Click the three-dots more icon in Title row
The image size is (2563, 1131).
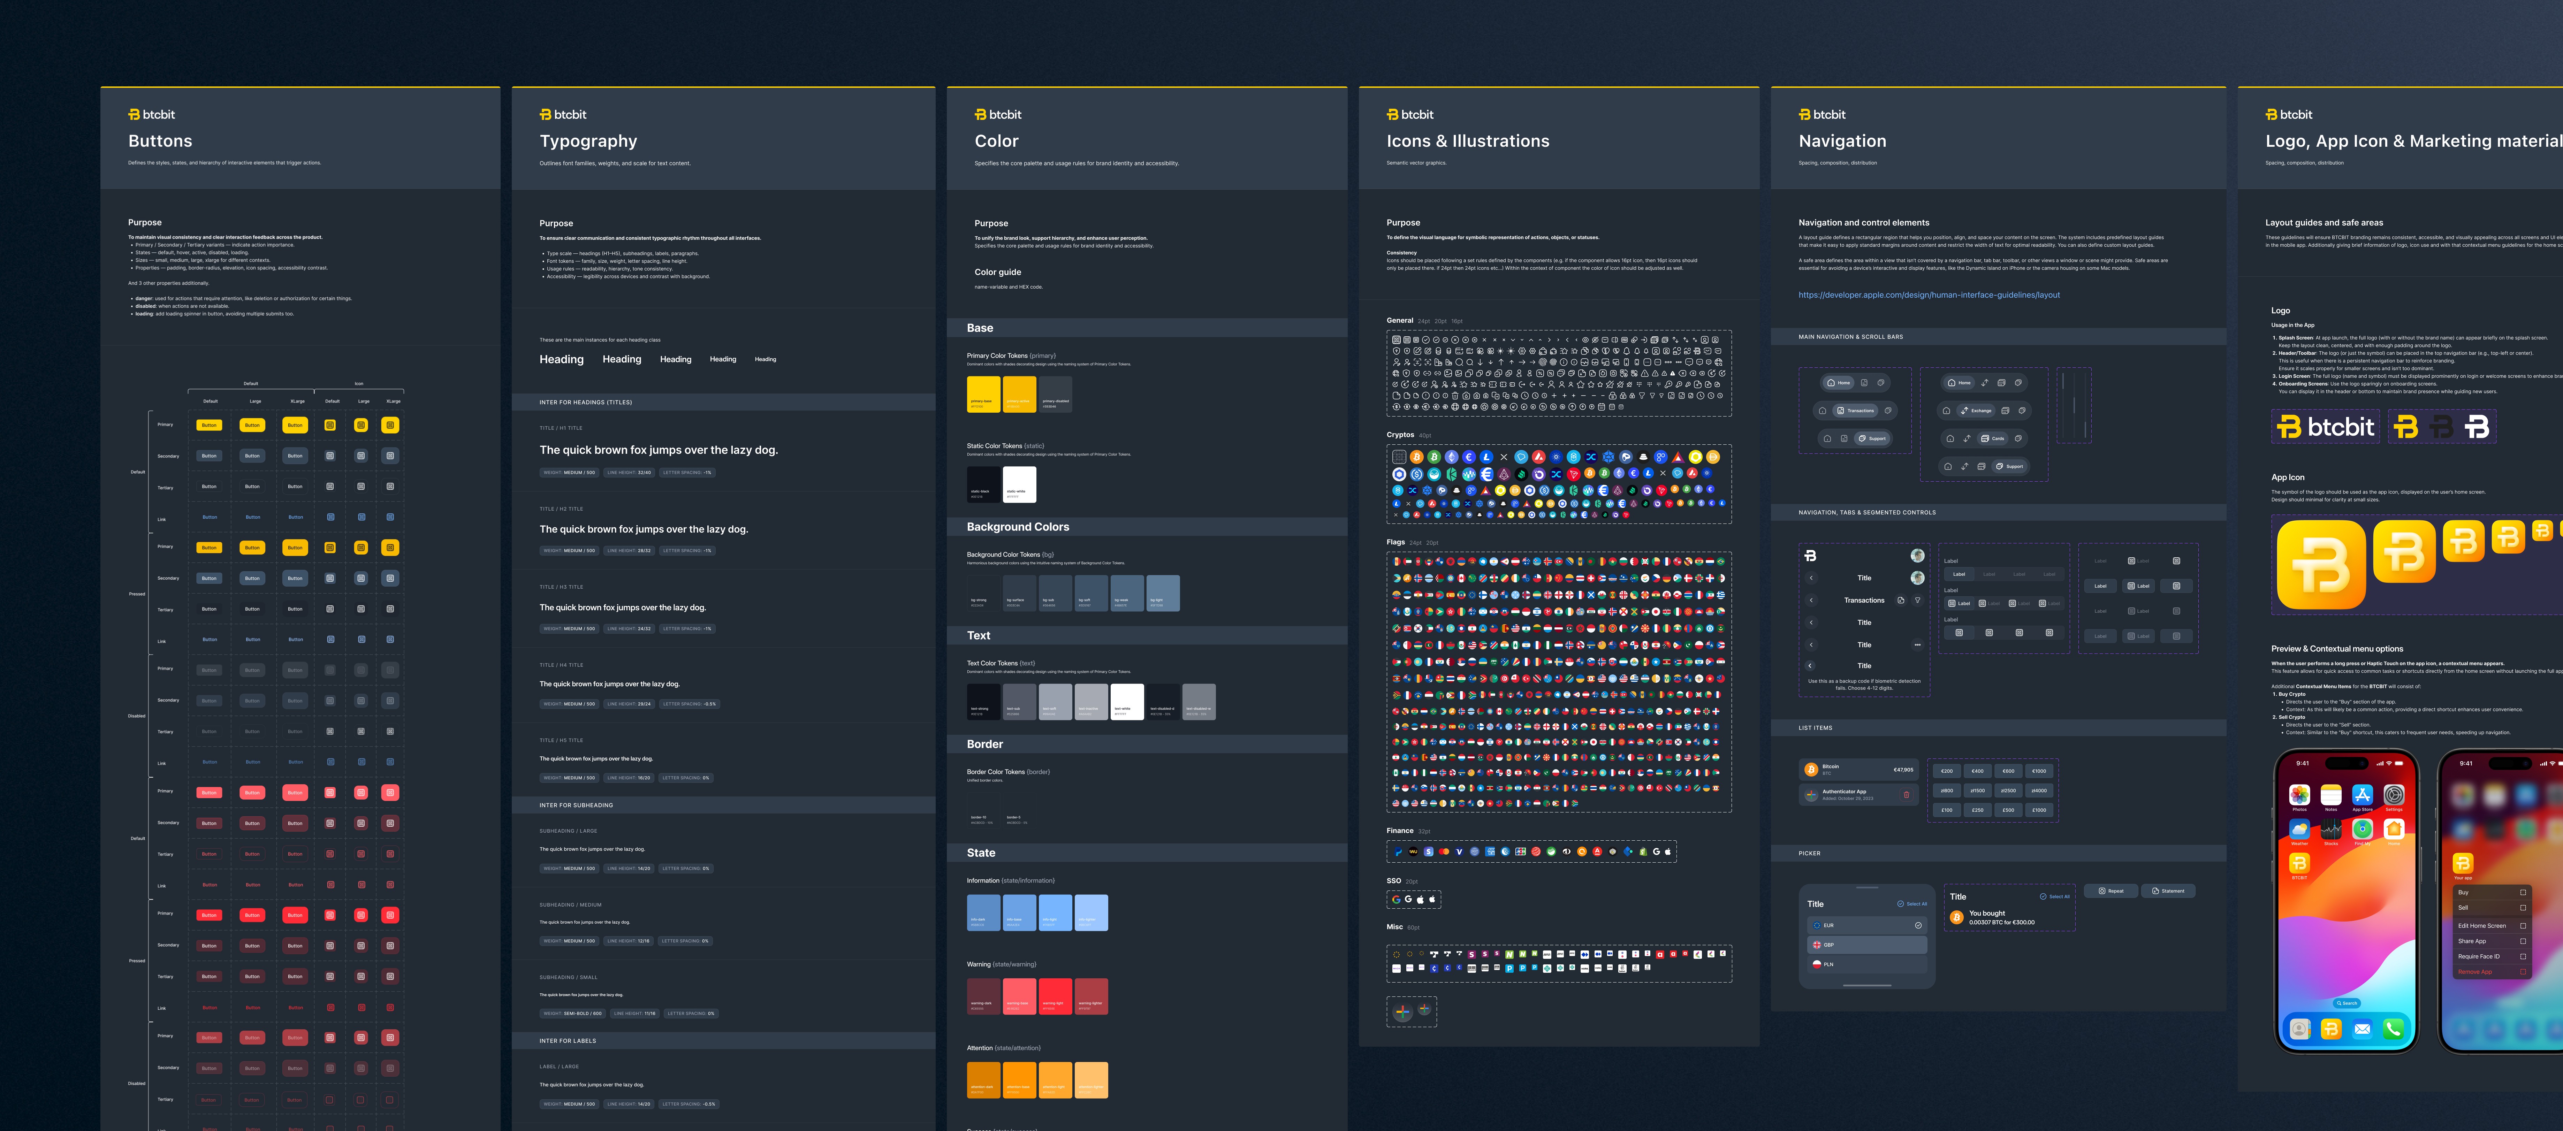point(1917,644)
